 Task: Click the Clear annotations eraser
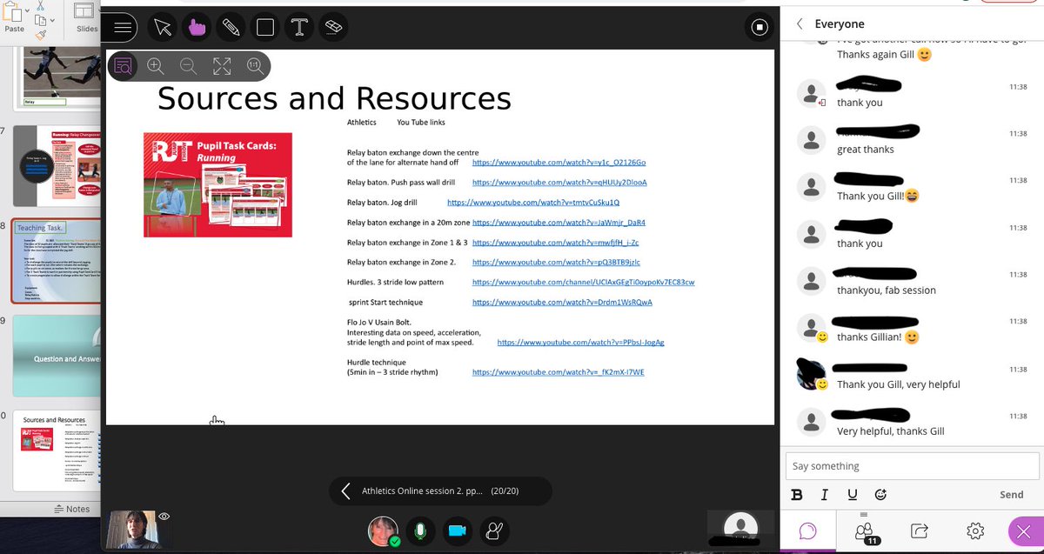click(x=333, y=28)
